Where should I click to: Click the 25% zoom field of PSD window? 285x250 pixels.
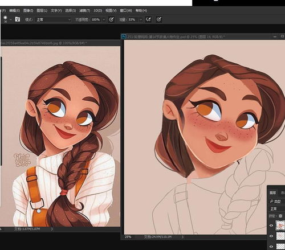[128, 237]
